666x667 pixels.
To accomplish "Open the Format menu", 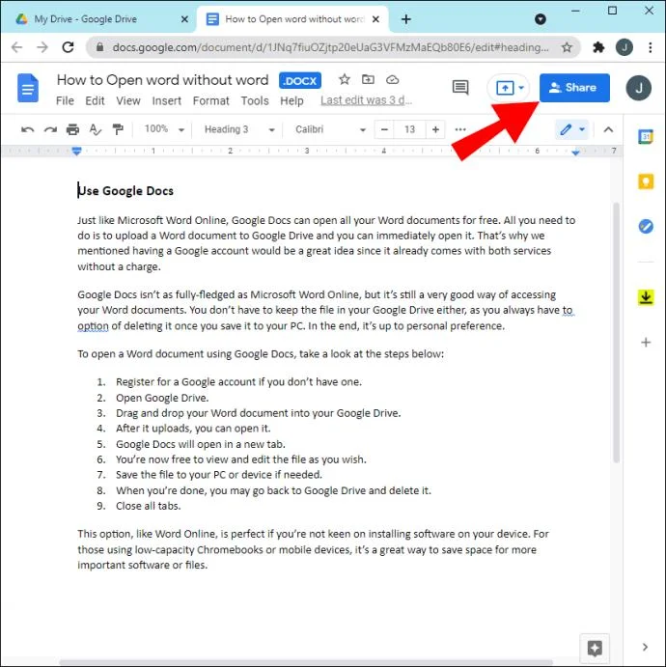I will [211, 100].
